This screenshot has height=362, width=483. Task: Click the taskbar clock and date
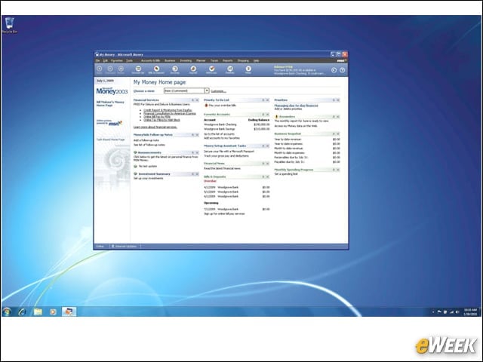click(x=470, y=311)
